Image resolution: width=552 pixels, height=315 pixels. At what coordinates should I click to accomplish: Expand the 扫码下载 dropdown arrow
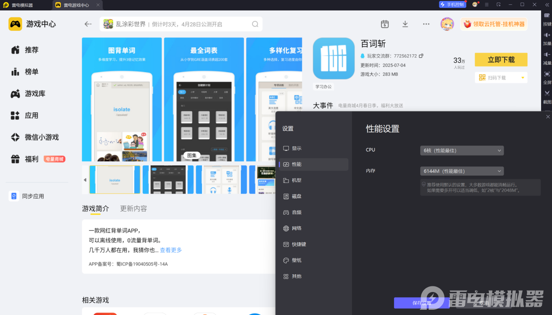[x=522, y=78]
